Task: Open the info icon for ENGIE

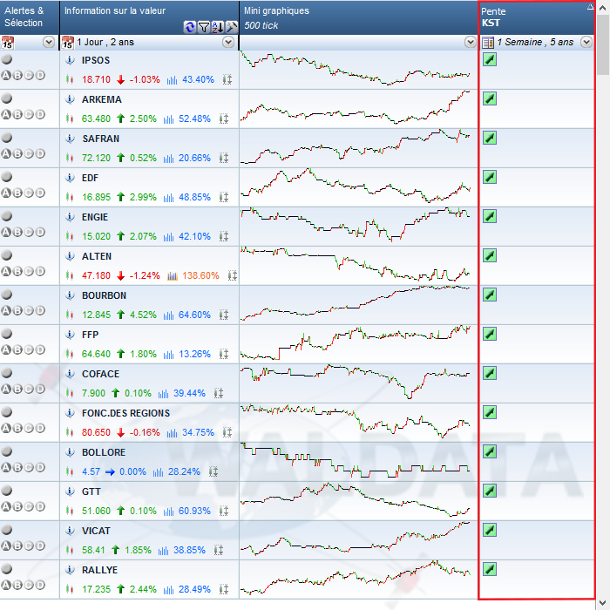Action: pyautogui.click(x=70, y=217)
